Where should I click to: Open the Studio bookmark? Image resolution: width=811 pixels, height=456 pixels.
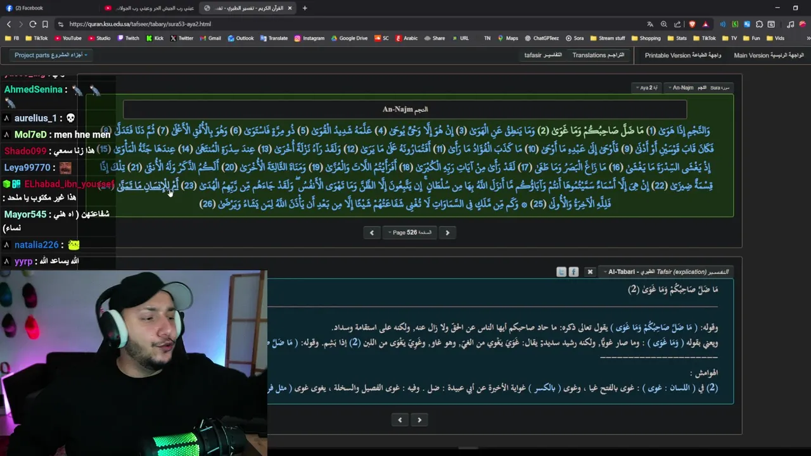(99, 38)
